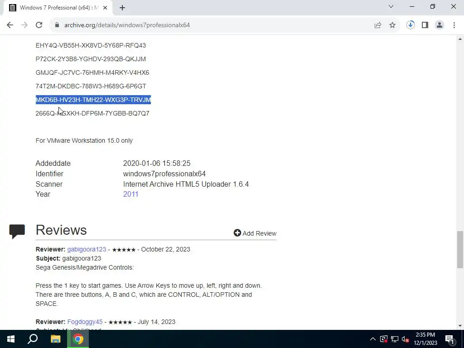Open the Windows Start menu
Screen dimensions: 464x348
pos(11,339)
